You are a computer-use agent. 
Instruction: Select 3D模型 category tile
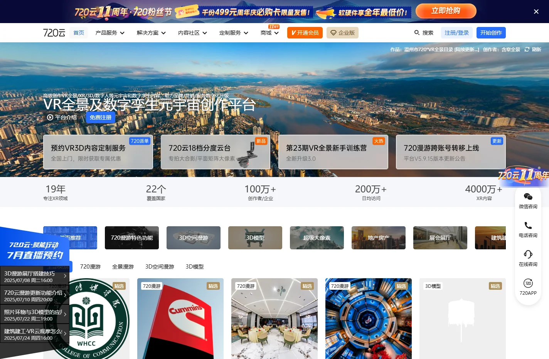(255, 238)
